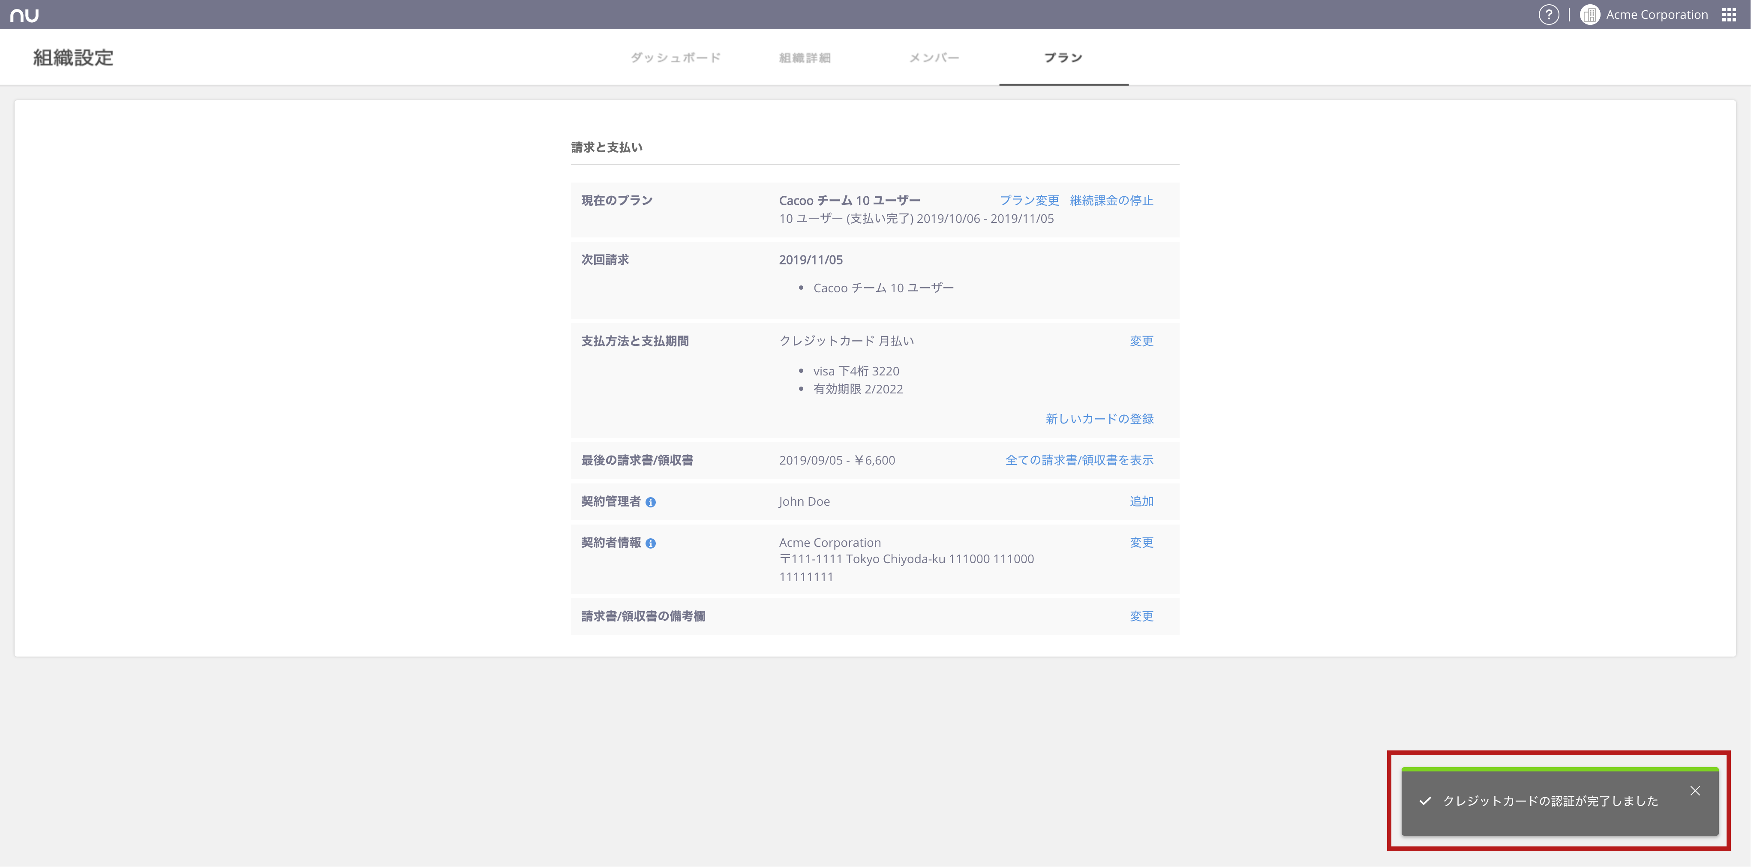This screenshot has width=1751, height=867.
Task: Open the help question mark icon
Action: [x=1548, y=15]
